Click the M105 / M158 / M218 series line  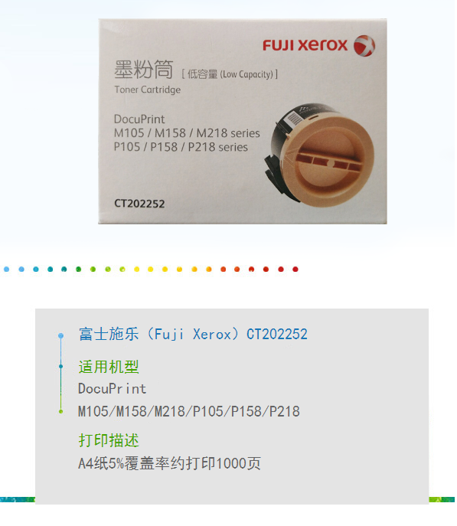click(x=187, y=133)
